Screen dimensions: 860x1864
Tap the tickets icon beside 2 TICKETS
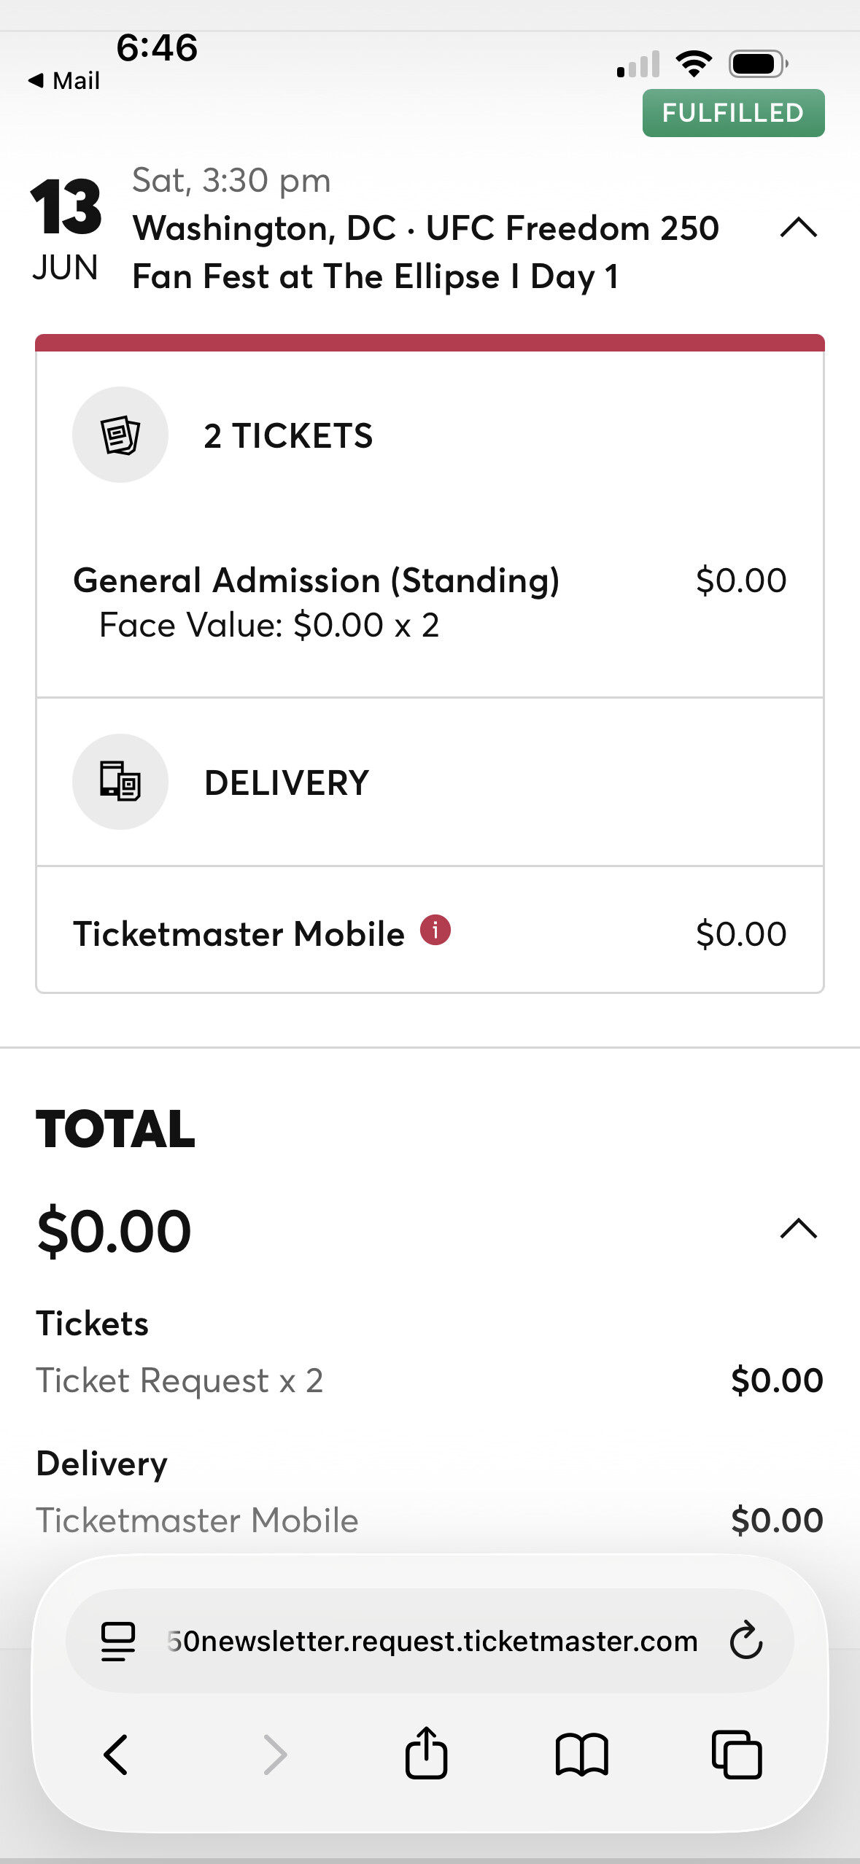pyautogui.click(x=120, y=435)
